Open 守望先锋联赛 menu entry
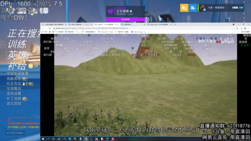The image size is (251, 141). [x=18, y=74]
